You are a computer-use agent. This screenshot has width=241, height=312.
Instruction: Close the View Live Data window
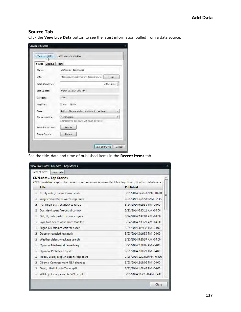158,284
